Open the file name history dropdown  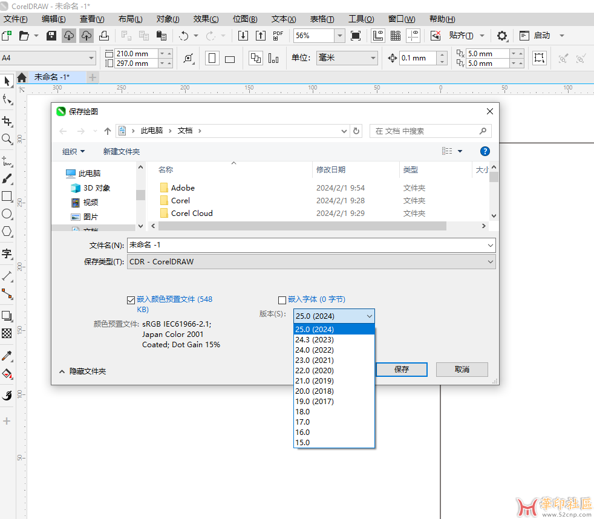(x=490, y=246)
